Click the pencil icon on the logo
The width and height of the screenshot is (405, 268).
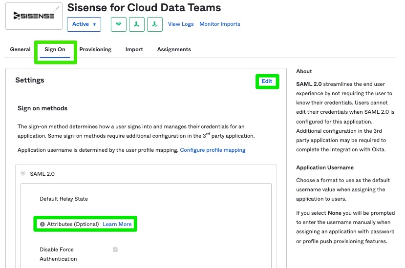pyautogui.click(x=57, y=8)
